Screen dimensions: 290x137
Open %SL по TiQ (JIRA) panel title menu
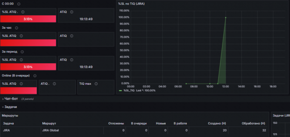pos(131,4)
